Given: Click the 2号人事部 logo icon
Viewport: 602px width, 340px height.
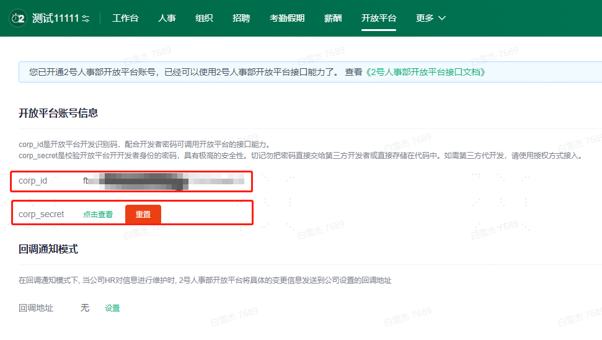Looking at the screenshot, I should tap(17, 18).
